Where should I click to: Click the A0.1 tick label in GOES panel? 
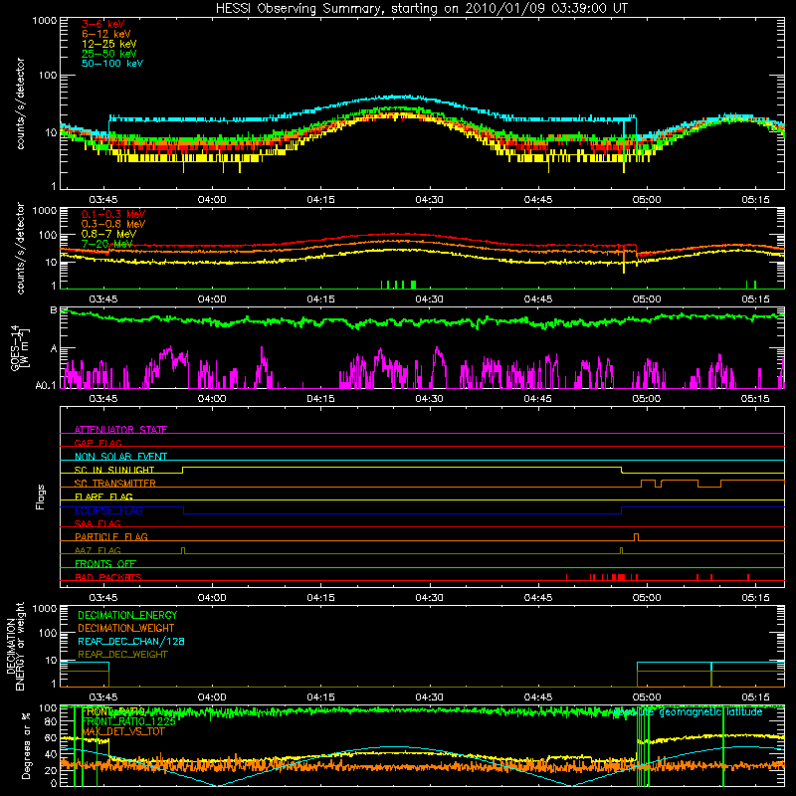click(x=46, y=386)
